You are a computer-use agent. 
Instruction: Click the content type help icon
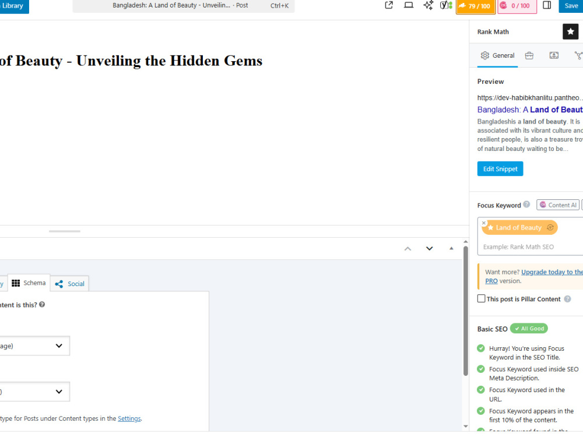click(42, 304)
